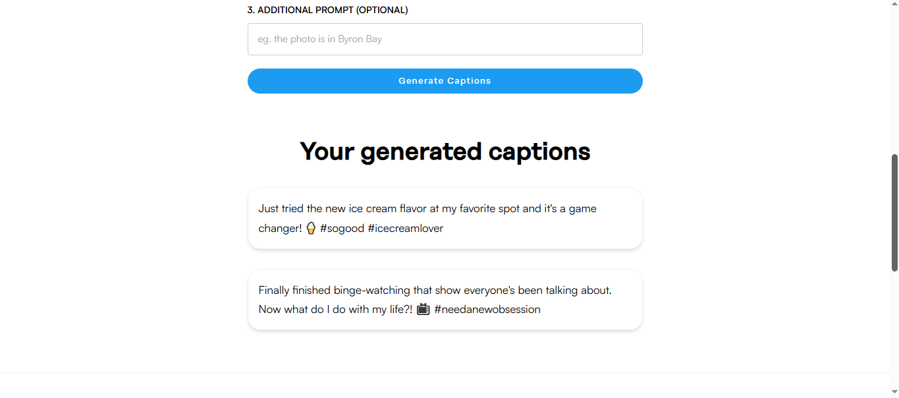Screen dimensions: 899x398
Task: Click the 'ADDITIONAL PROMPT (OPTIONAL)' label
Action: tap(328, 10)
